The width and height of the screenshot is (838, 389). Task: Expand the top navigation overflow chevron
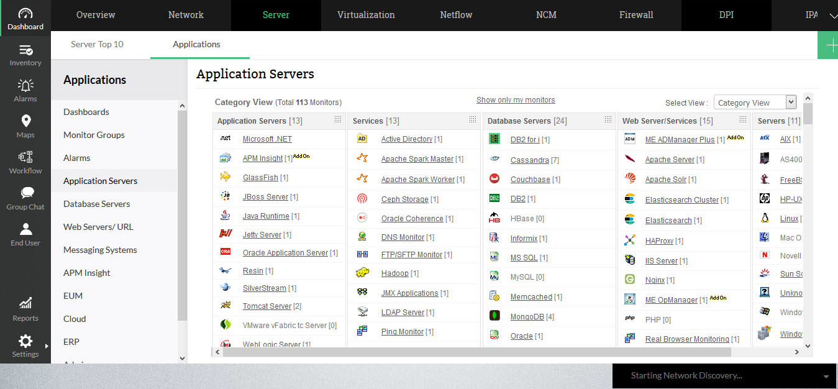[x=832, y=16]
